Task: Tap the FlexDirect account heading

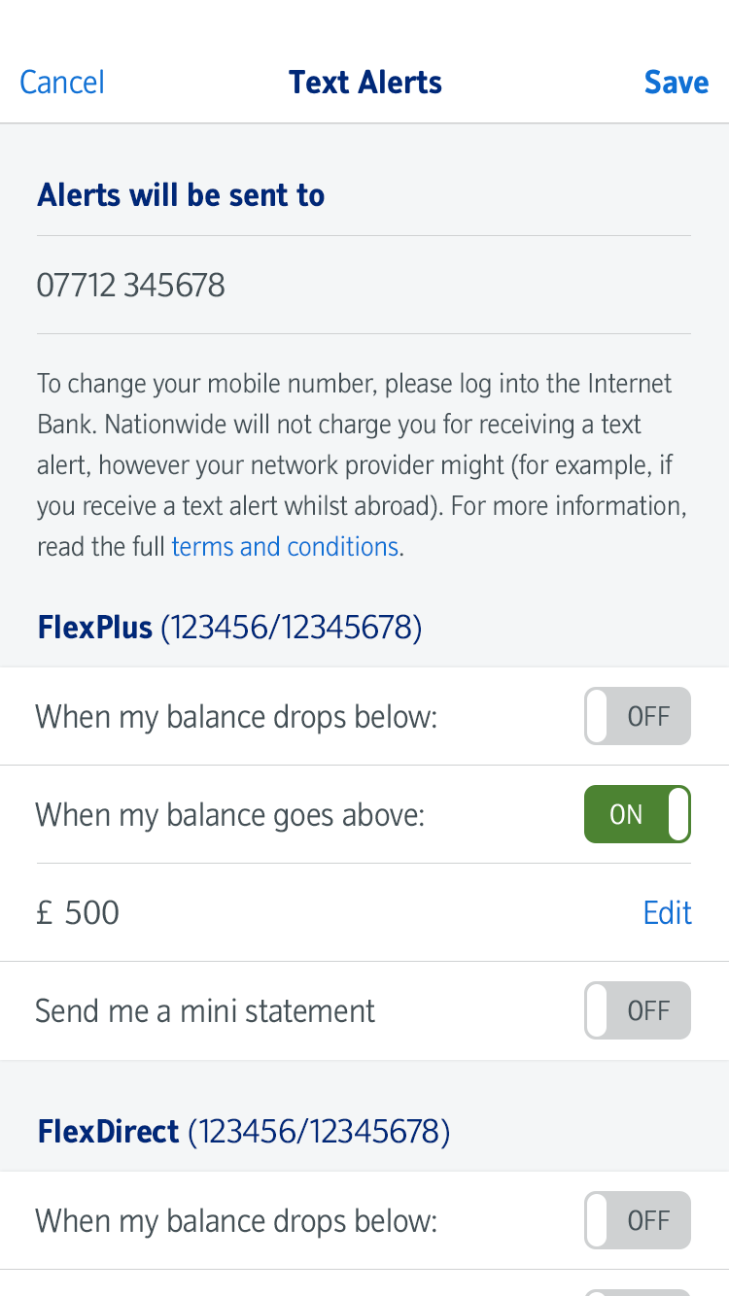Action: tap(243, 1132)
